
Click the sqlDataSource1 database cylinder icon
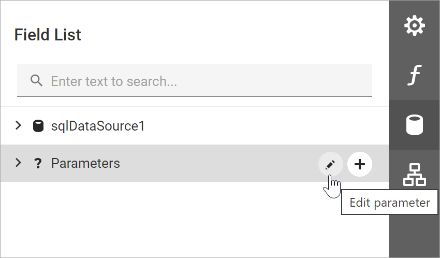click(x=38, y=126)
